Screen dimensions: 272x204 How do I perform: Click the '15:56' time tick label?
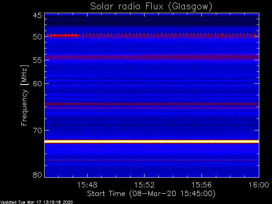point(201,185)
